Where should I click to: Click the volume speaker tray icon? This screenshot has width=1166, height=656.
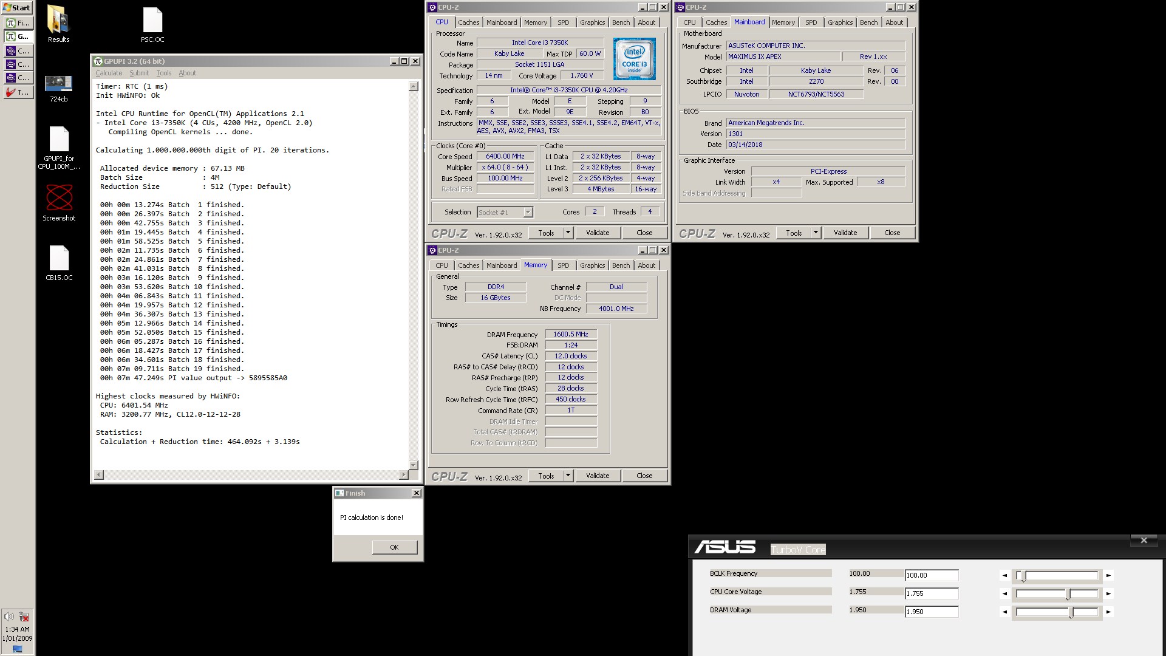[x=9, y=617]
